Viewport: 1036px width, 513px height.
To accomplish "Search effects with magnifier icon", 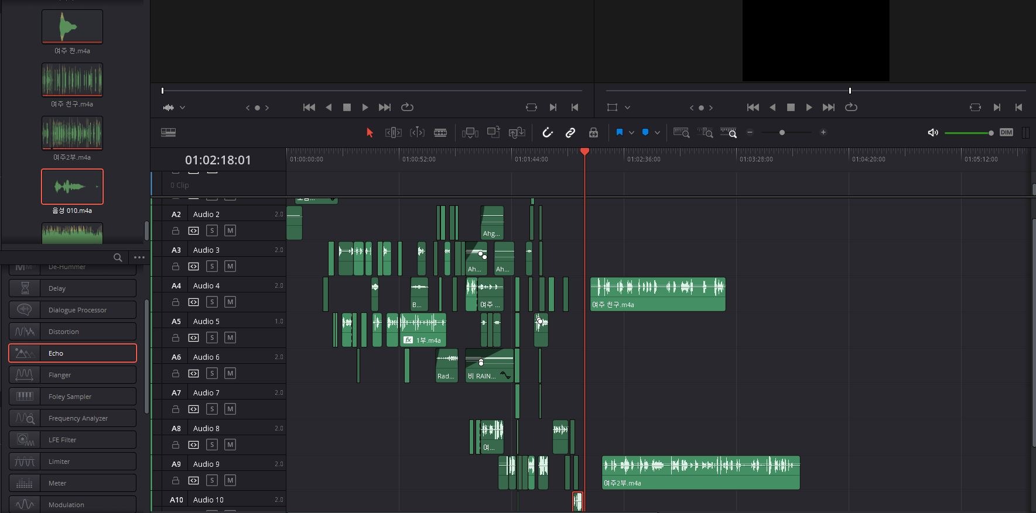I will click(118, 257).
